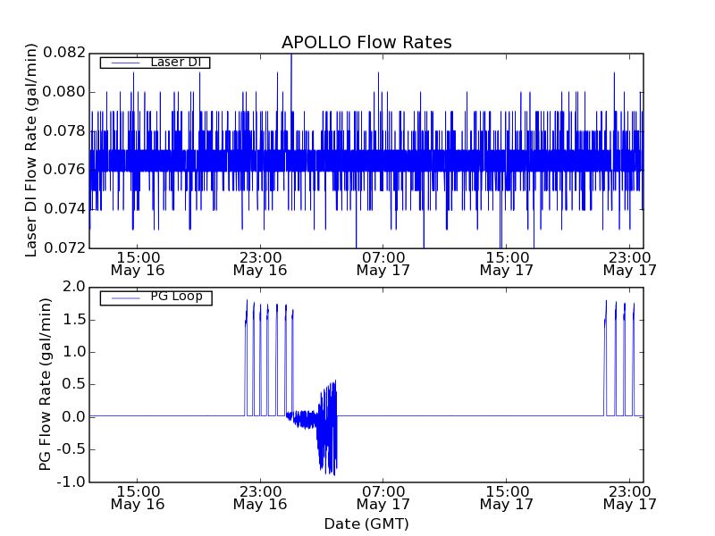This screenshot has height=536, width=715.
Task: Click the PG Flow Rate y-axis label
Action: 46,384
